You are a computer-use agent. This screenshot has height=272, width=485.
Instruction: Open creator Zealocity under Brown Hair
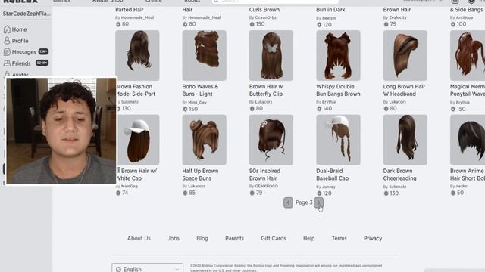click(398, 17)
